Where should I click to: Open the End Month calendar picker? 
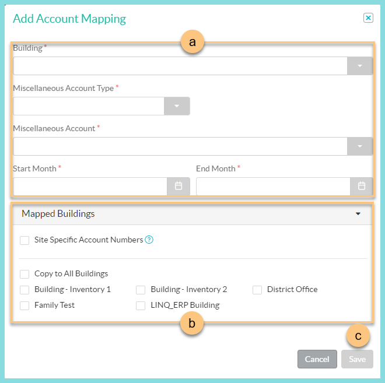pyautogui.click(x=361, y=187)
